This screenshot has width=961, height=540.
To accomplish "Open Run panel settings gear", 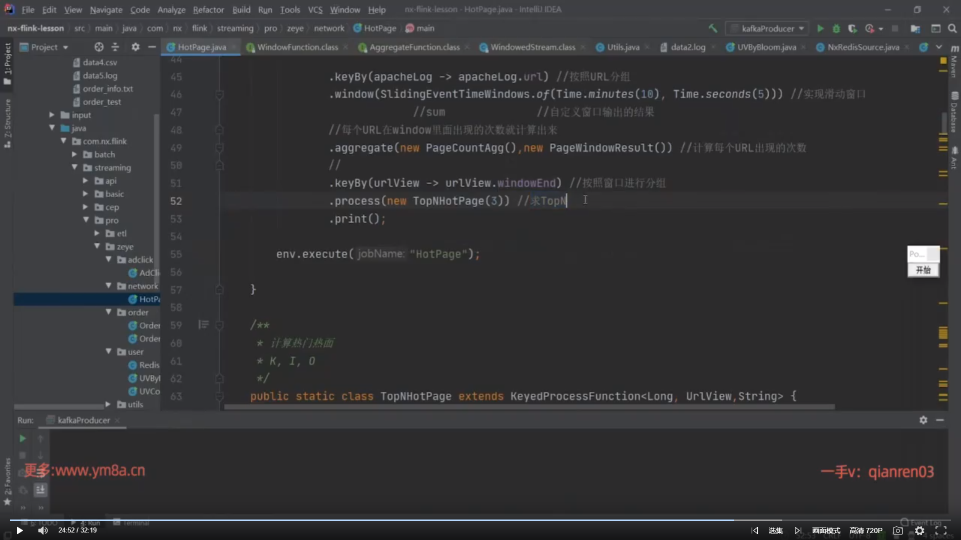I will [923, 420].
